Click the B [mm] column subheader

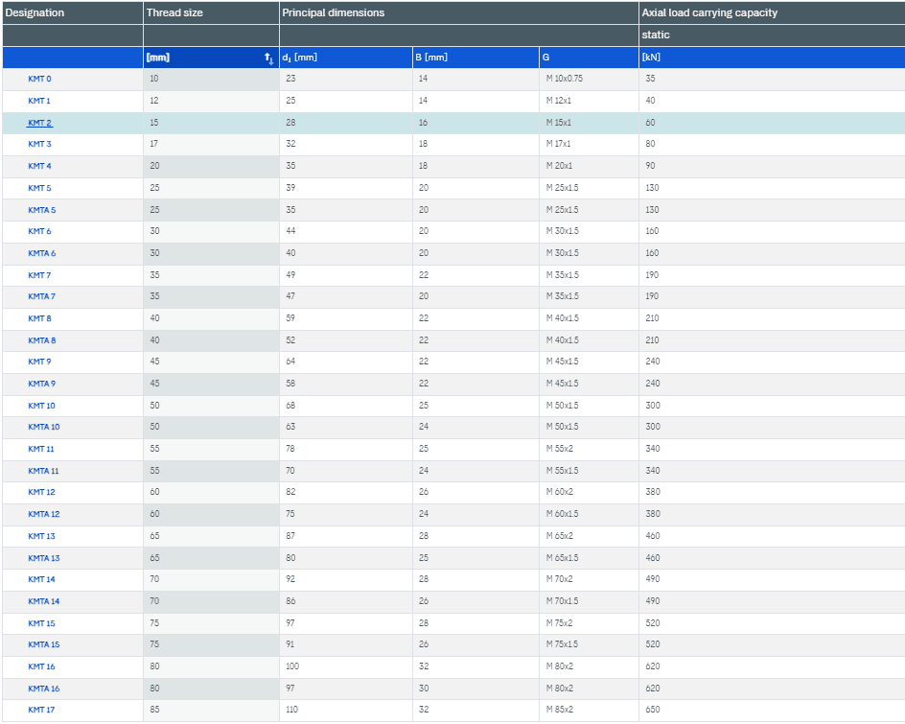coord(431,58)
